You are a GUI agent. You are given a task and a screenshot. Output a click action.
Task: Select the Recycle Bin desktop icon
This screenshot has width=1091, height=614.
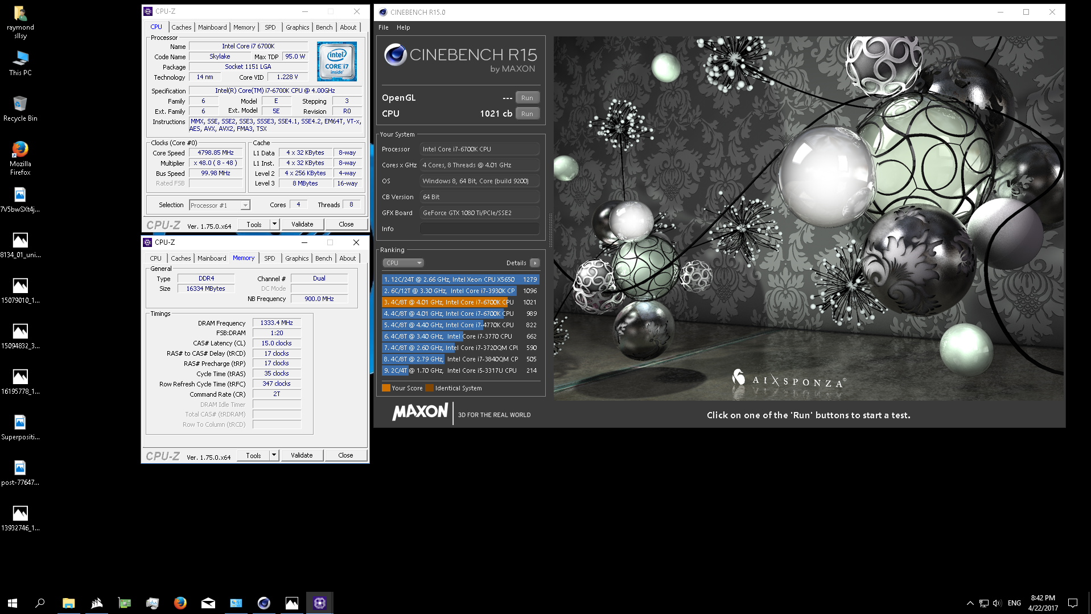point(20,109)
